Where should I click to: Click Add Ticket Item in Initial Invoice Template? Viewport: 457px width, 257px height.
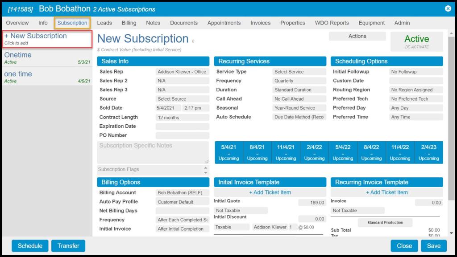(x=270, y=192)
